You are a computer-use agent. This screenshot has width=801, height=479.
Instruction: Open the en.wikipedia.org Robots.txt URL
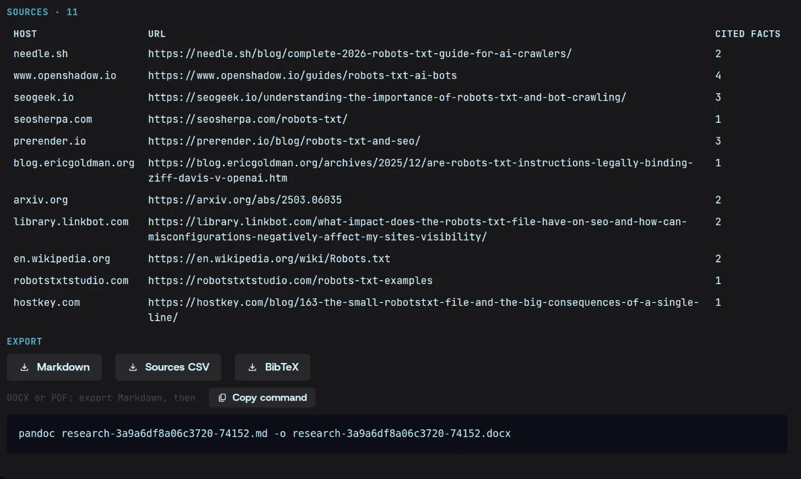pyautogui.click(x=269, y=259)
